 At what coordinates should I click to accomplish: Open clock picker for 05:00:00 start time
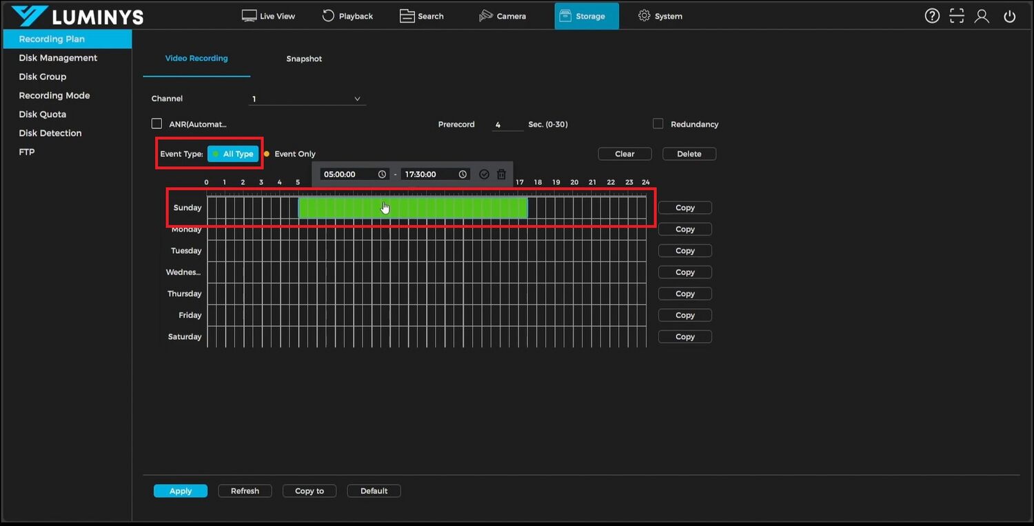(x=382, y=174)
